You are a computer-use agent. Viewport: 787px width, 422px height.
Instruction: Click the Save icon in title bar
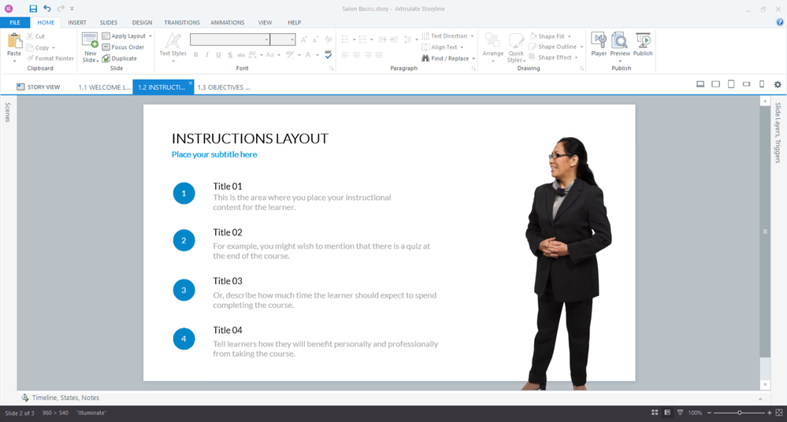(x=33, y=9)
